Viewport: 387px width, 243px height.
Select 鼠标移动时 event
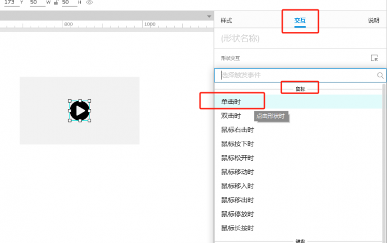(x=298, y=172)
